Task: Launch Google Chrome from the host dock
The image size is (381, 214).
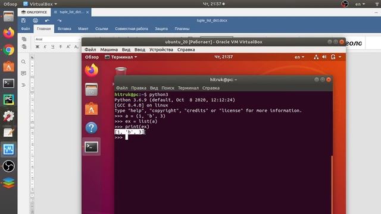Action: pyautogui.click(x=8, y=50)
